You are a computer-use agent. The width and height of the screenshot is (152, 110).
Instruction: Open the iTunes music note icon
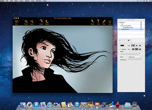pyautogui.click(x=77, y=105)
